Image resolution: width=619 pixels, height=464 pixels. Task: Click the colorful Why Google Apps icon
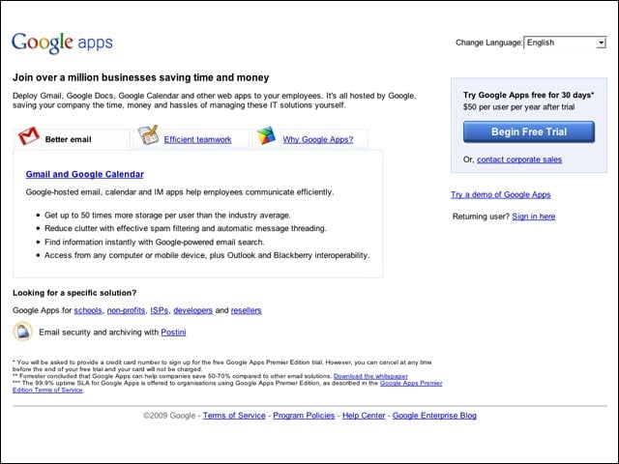[x=267, y=135]
